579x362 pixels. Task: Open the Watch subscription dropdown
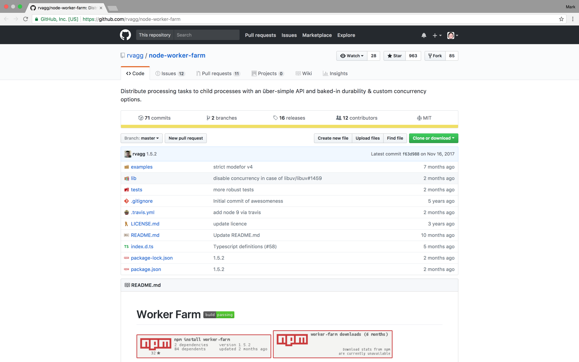[x=352, y=56]
